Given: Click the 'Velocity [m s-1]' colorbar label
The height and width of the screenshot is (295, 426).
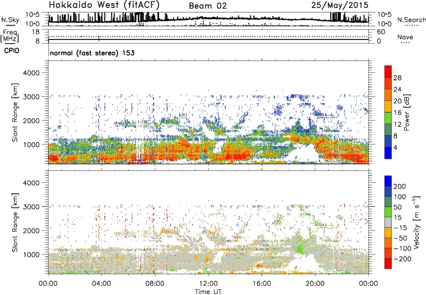Looking at the screenshot, I should (416, 222).
